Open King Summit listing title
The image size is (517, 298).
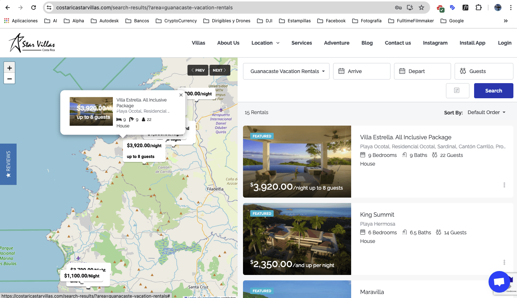pyautogui.click(x=377, y=215)
